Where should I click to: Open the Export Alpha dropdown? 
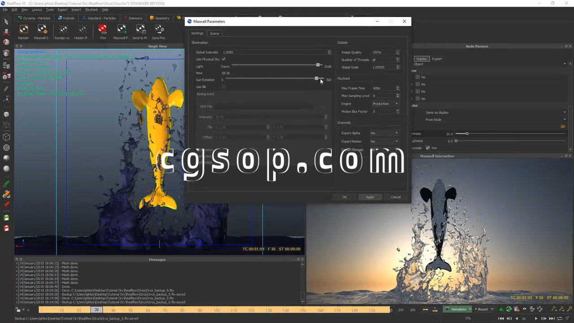(x=384, y=133)
